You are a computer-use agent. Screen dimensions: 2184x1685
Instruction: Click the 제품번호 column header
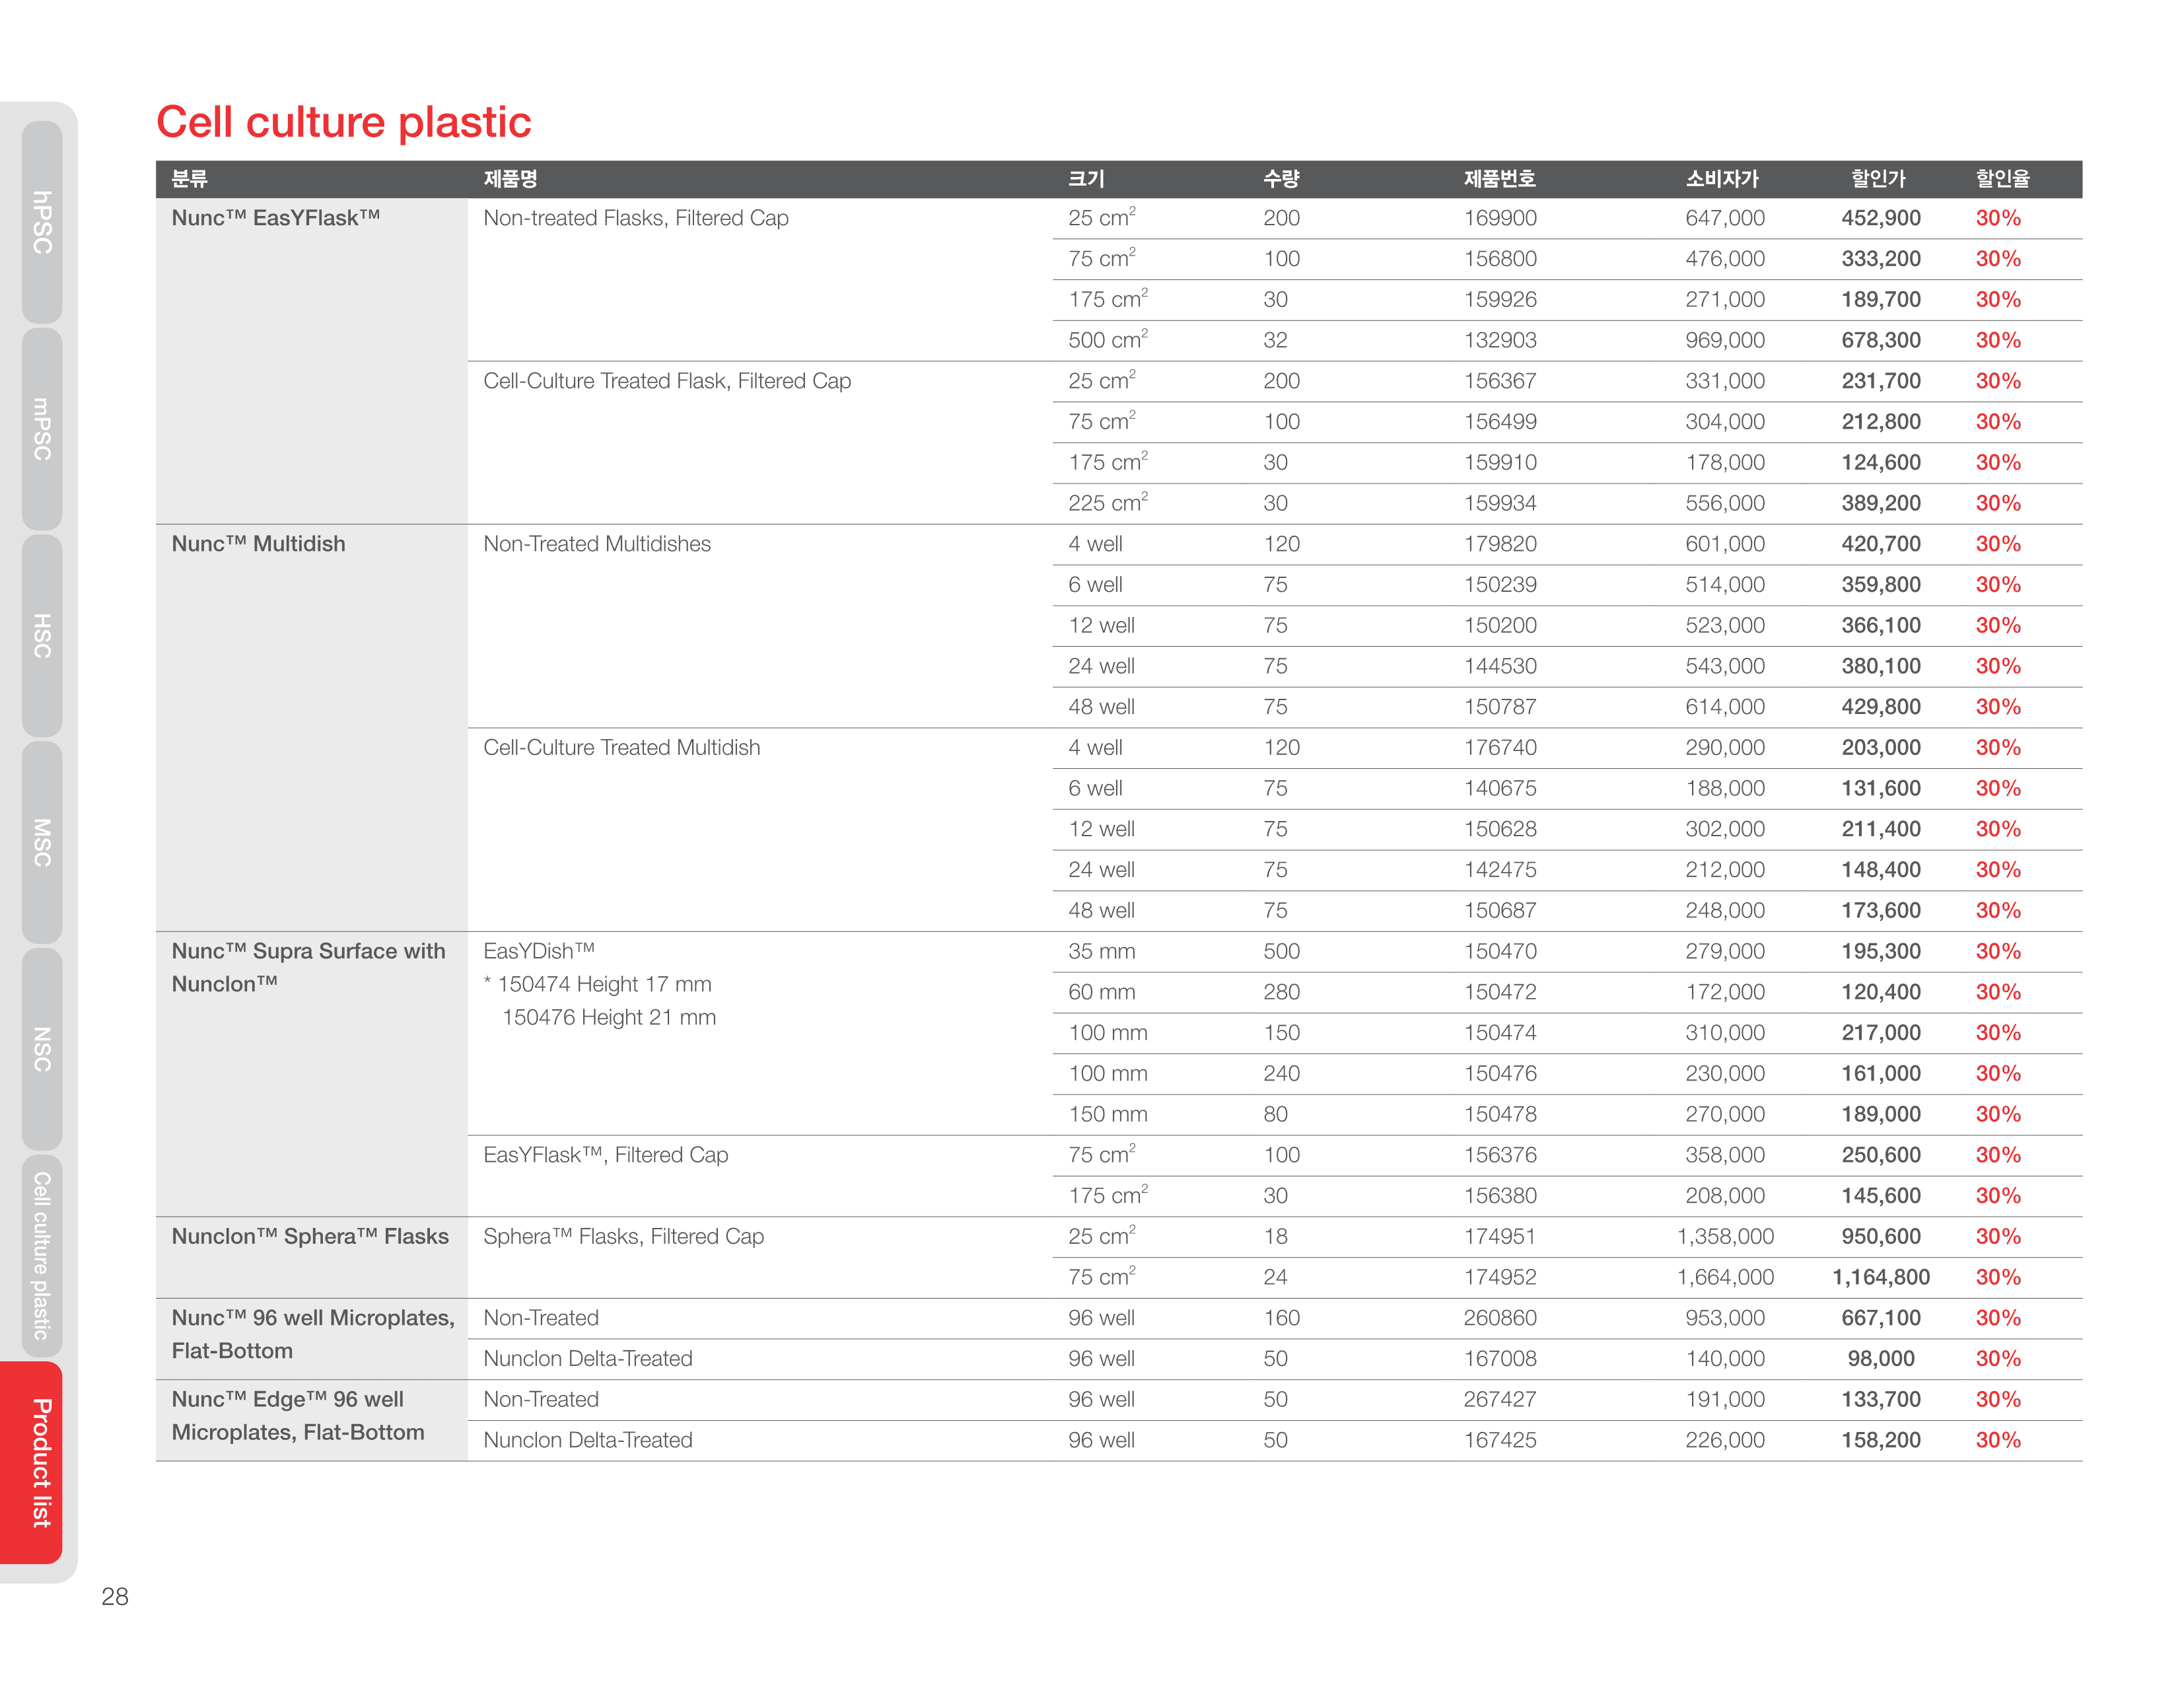click(x=1499, y=179)
